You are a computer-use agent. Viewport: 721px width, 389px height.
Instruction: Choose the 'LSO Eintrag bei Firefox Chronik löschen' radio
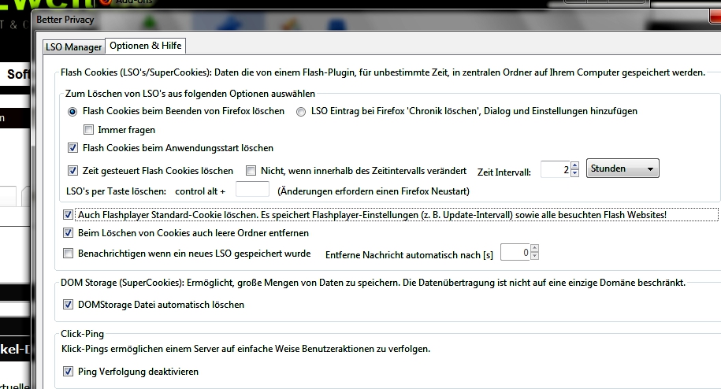[301, 112]
